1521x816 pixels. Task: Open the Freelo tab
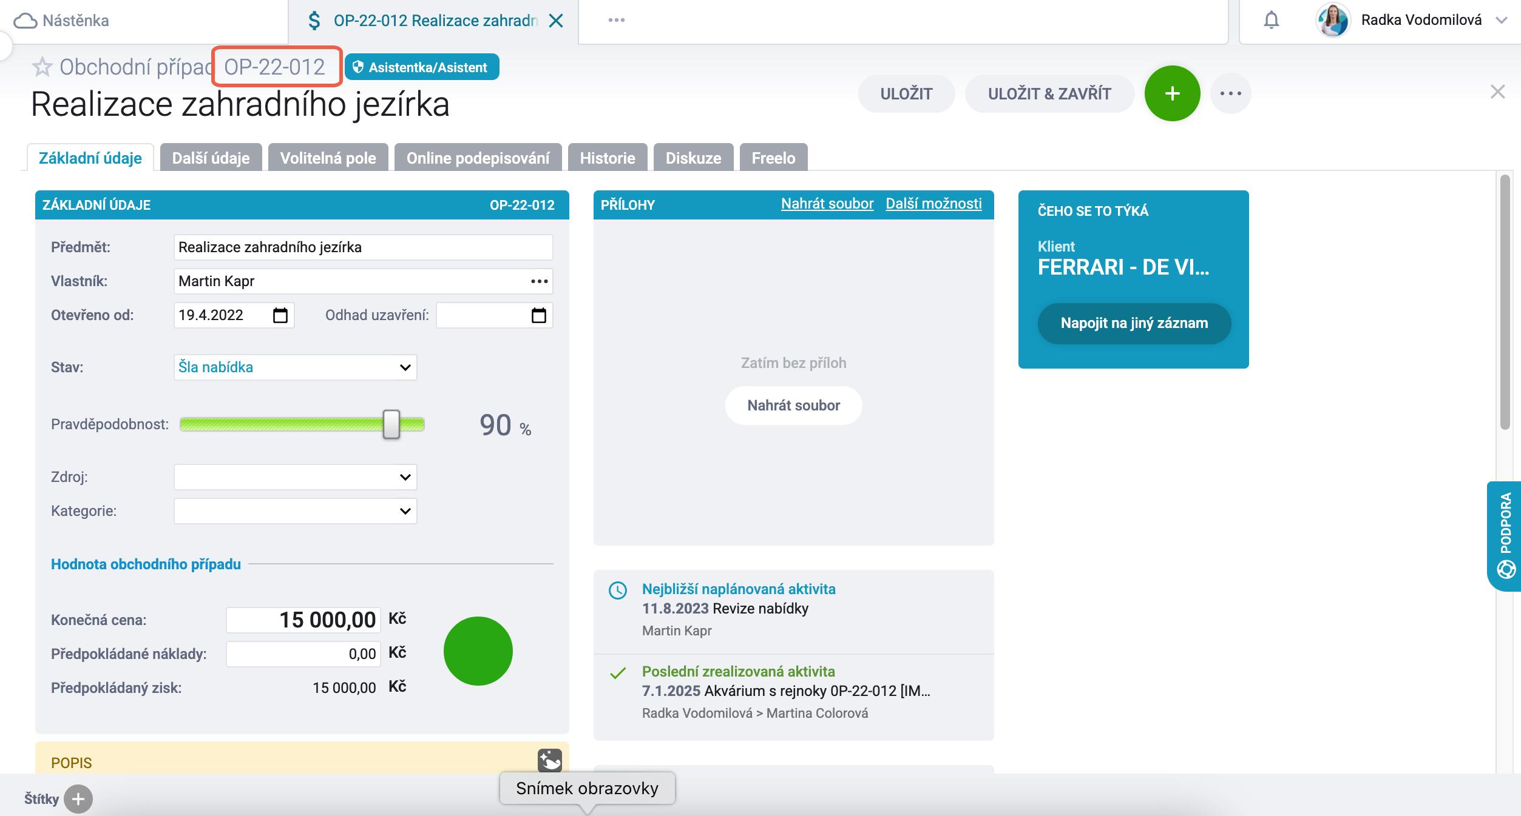773,158
